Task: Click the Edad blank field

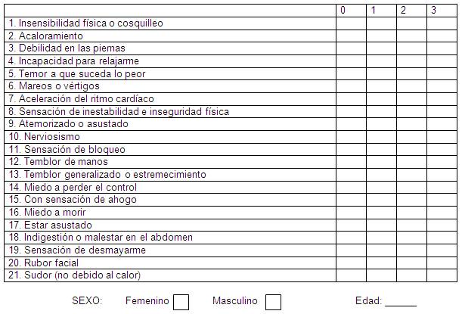Action: point(401,302)
